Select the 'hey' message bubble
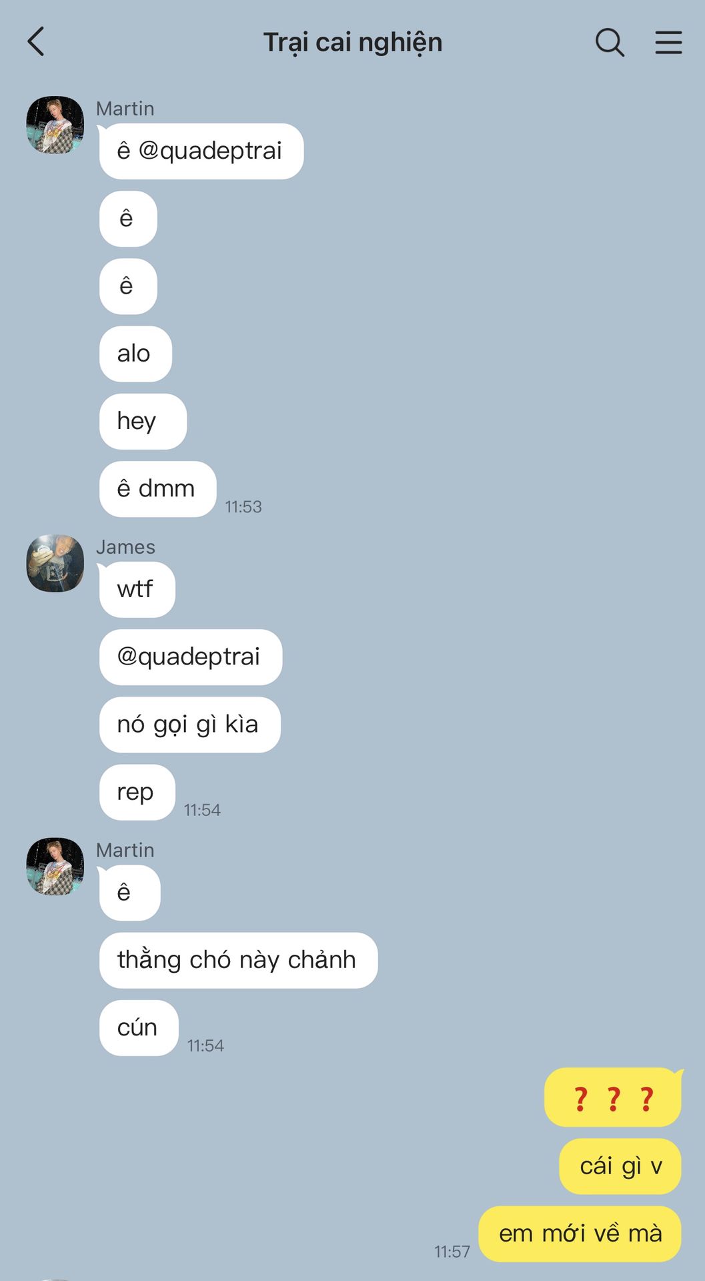The image size is (705, 1281). point(143,421)
